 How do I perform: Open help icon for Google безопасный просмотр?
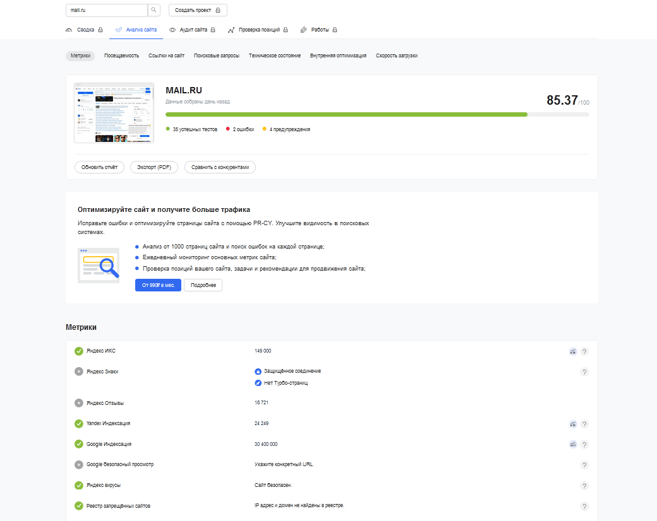coord(584,465)
